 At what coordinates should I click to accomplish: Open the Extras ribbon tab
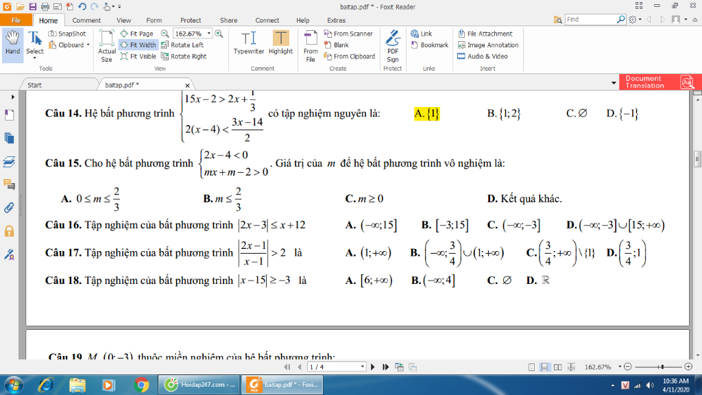point(336,20)
